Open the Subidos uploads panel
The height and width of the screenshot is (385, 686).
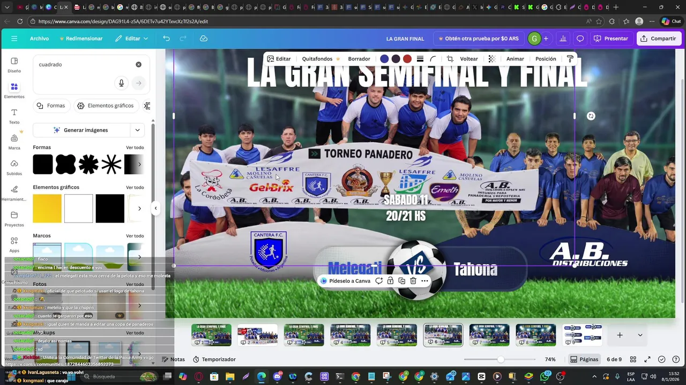click(x=14, y=167)
